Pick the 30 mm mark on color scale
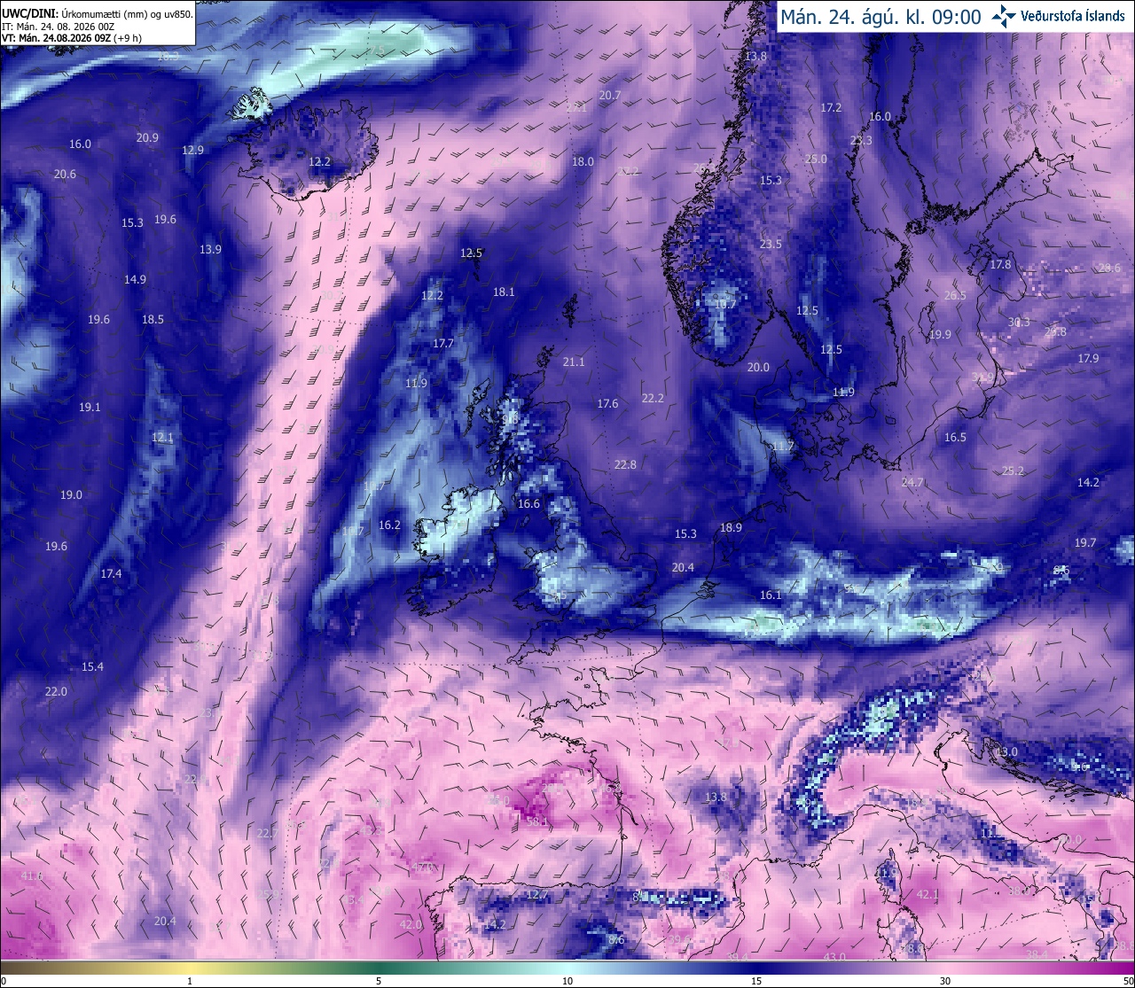This screenshot has width=1135, height=988. 945,981
